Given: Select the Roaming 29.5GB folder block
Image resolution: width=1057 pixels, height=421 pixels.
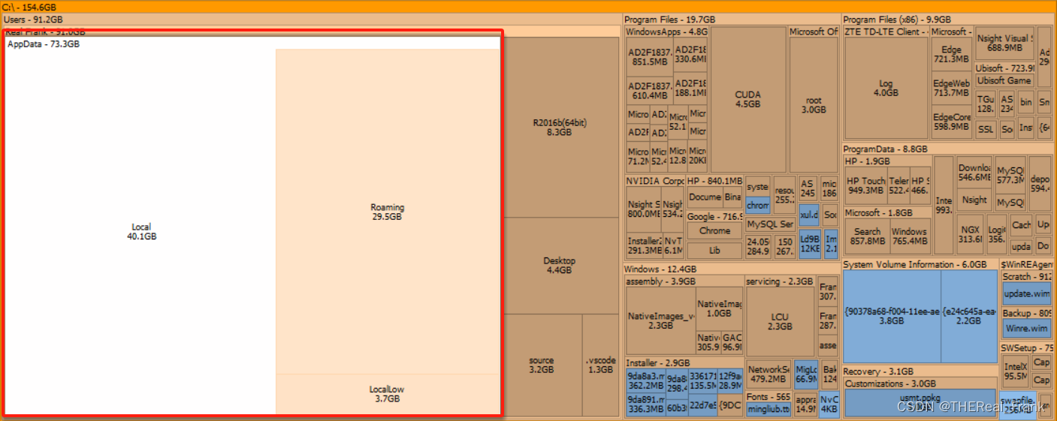Looking at the screenshot, I should 388,212.
